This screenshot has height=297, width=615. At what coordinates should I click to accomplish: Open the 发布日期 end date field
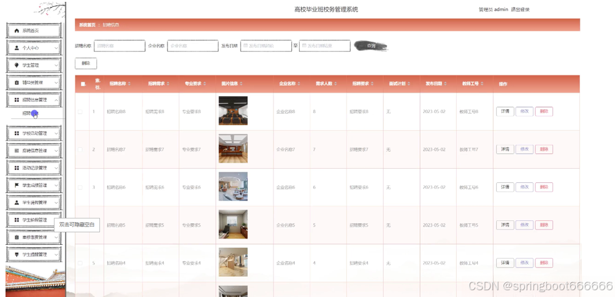pos(325,46)
